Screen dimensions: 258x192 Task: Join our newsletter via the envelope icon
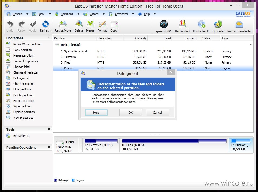[x=239, y=27]
